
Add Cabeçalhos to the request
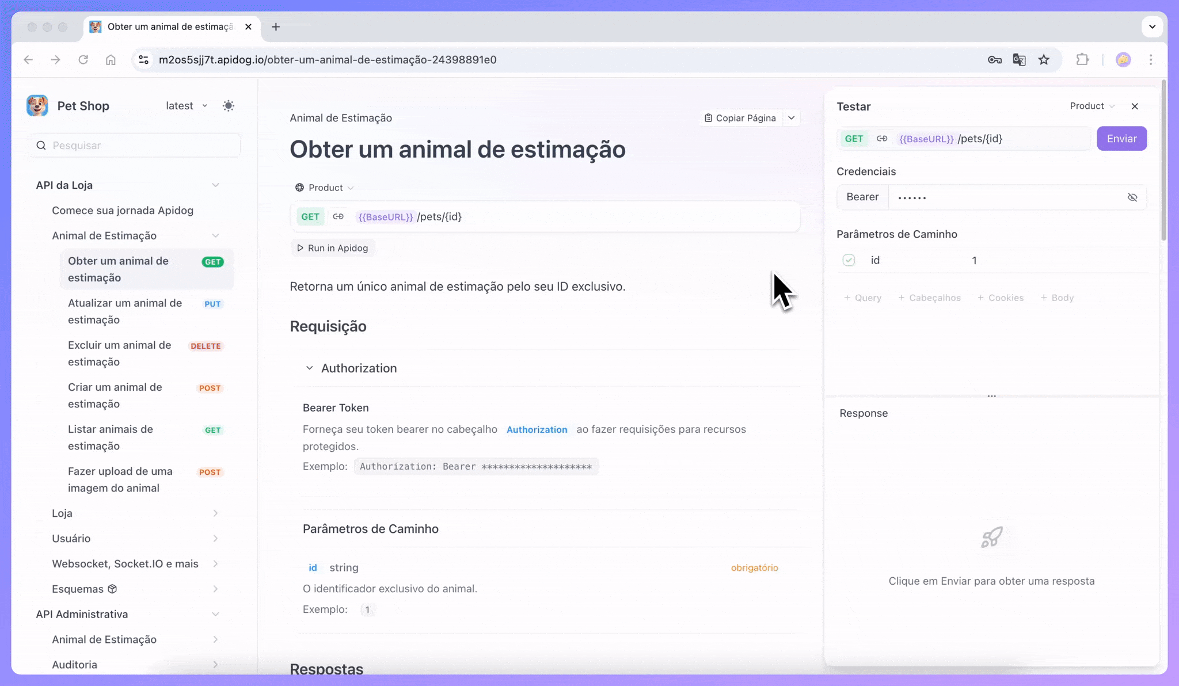(x=929, y=298)
